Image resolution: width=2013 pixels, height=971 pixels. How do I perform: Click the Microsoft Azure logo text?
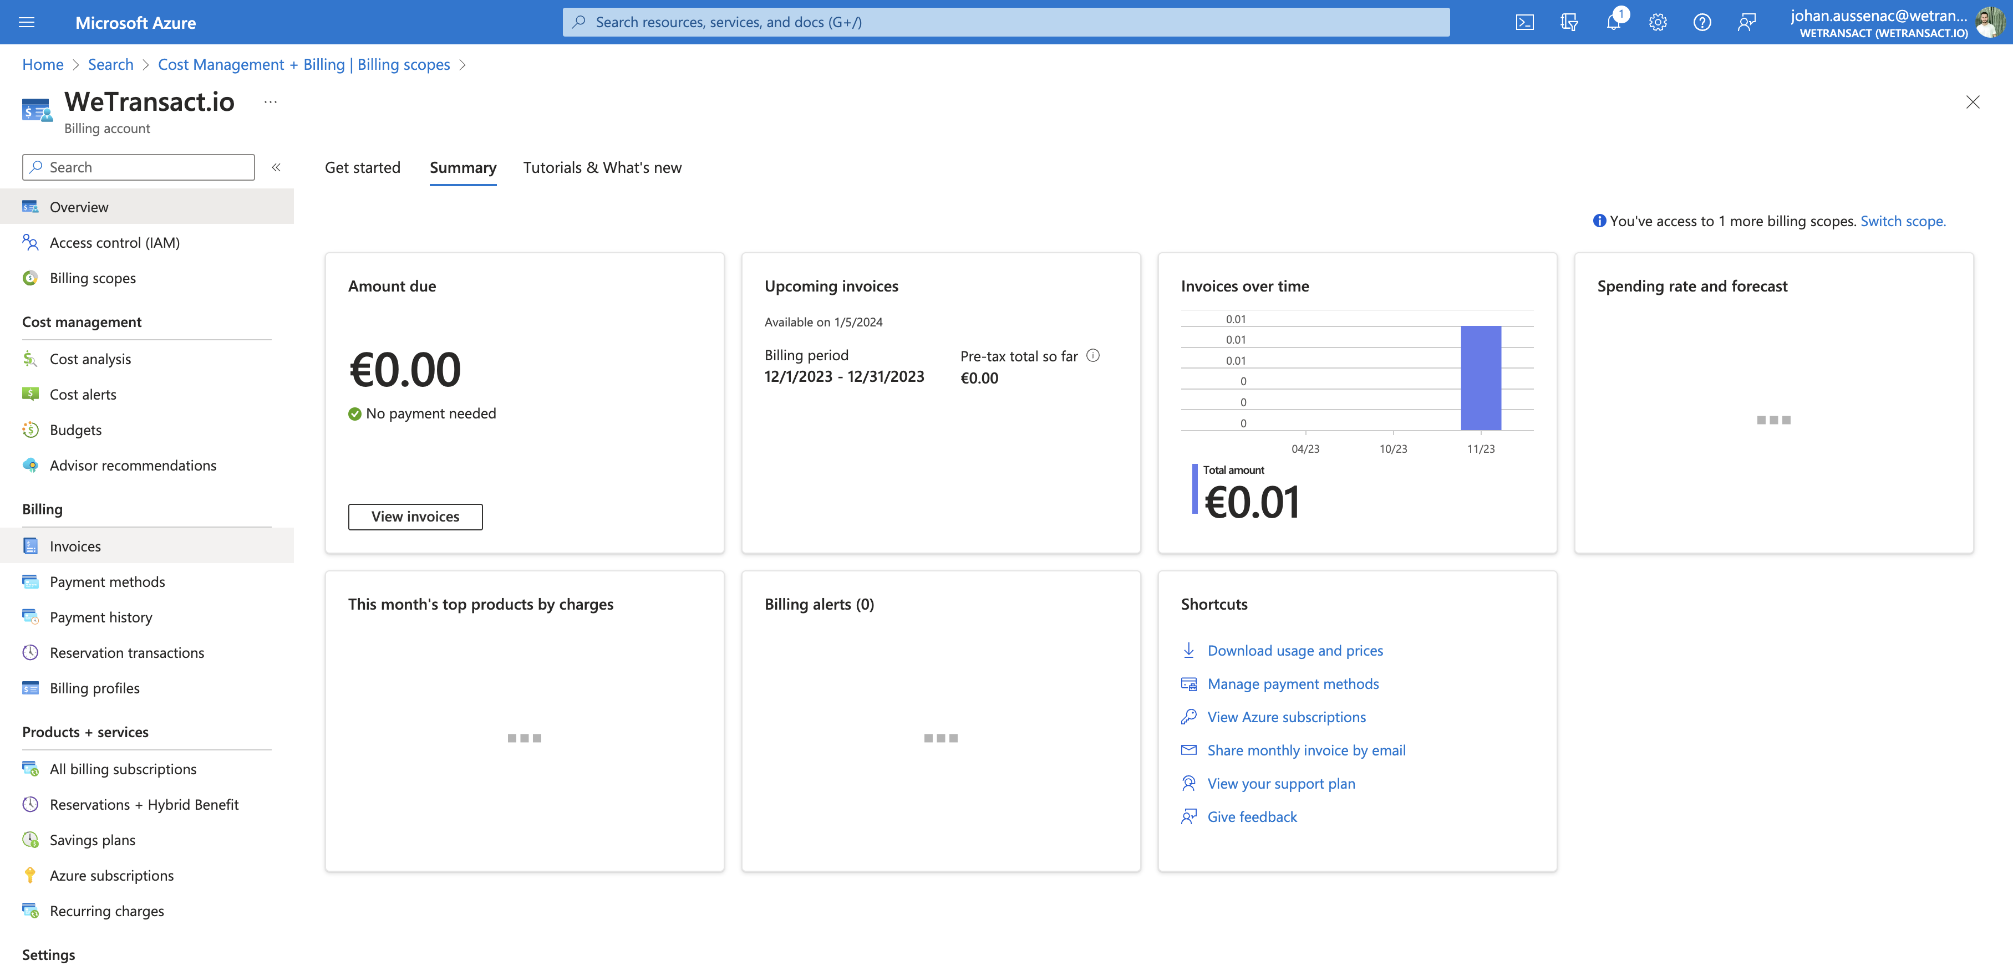pyautogui.click(x=135, y=23)
